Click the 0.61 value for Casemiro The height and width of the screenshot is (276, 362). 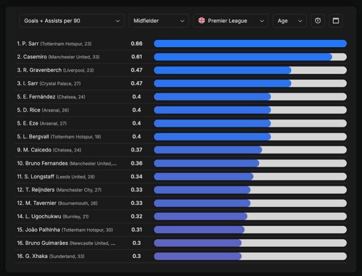(x=136, y=57)
